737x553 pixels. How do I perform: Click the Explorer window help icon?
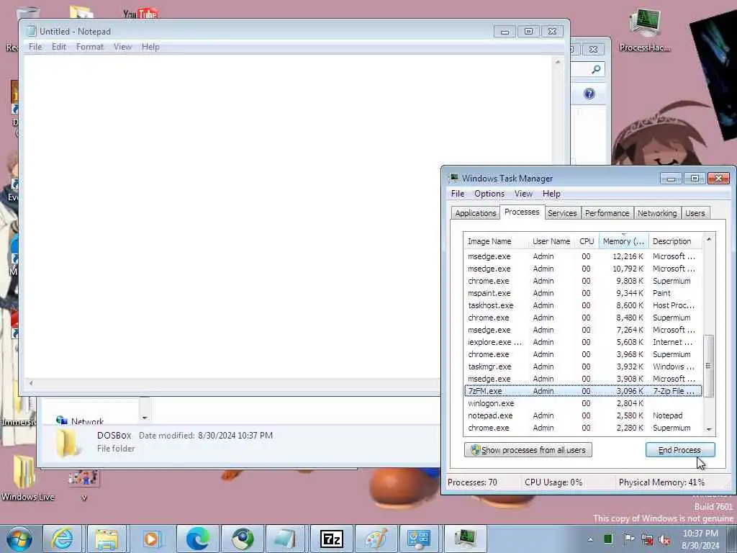589,94
